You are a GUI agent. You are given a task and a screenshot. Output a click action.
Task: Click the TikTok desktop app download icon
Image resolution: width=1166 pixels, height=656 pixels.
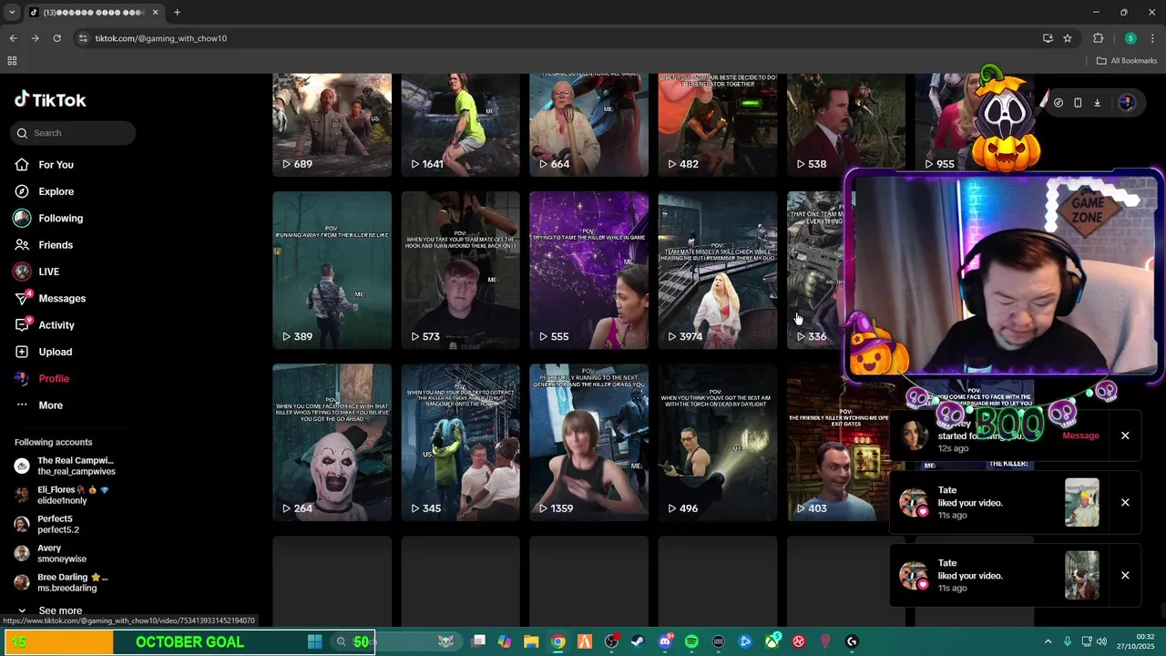(1097, 103)
